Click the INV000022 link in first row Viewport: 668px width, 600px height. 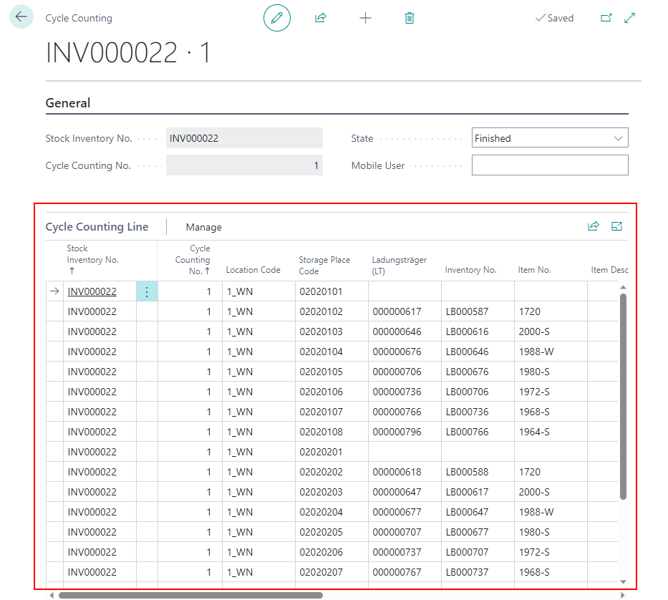coord(92,291)
